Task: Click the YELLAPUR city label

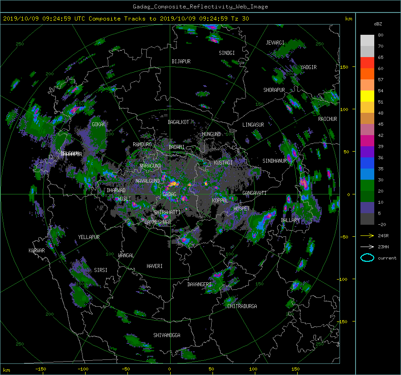Action: 89,237
